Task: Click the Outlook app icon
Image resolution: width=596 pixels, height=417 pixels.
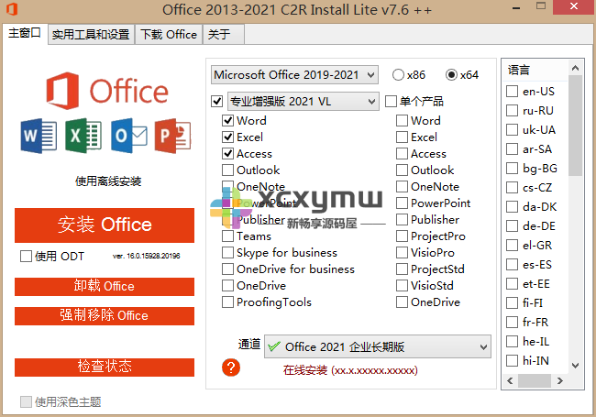Action: pyautogui.click(x=129, y=136)
